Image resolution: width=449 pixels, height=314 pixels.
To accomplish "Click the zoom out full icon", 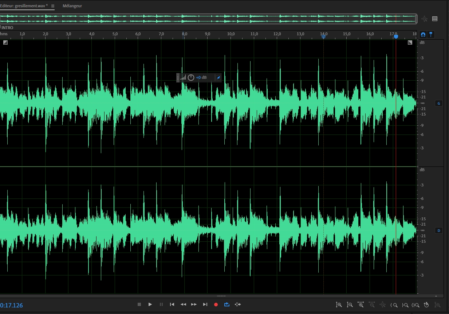I will [x=383, y=305].
